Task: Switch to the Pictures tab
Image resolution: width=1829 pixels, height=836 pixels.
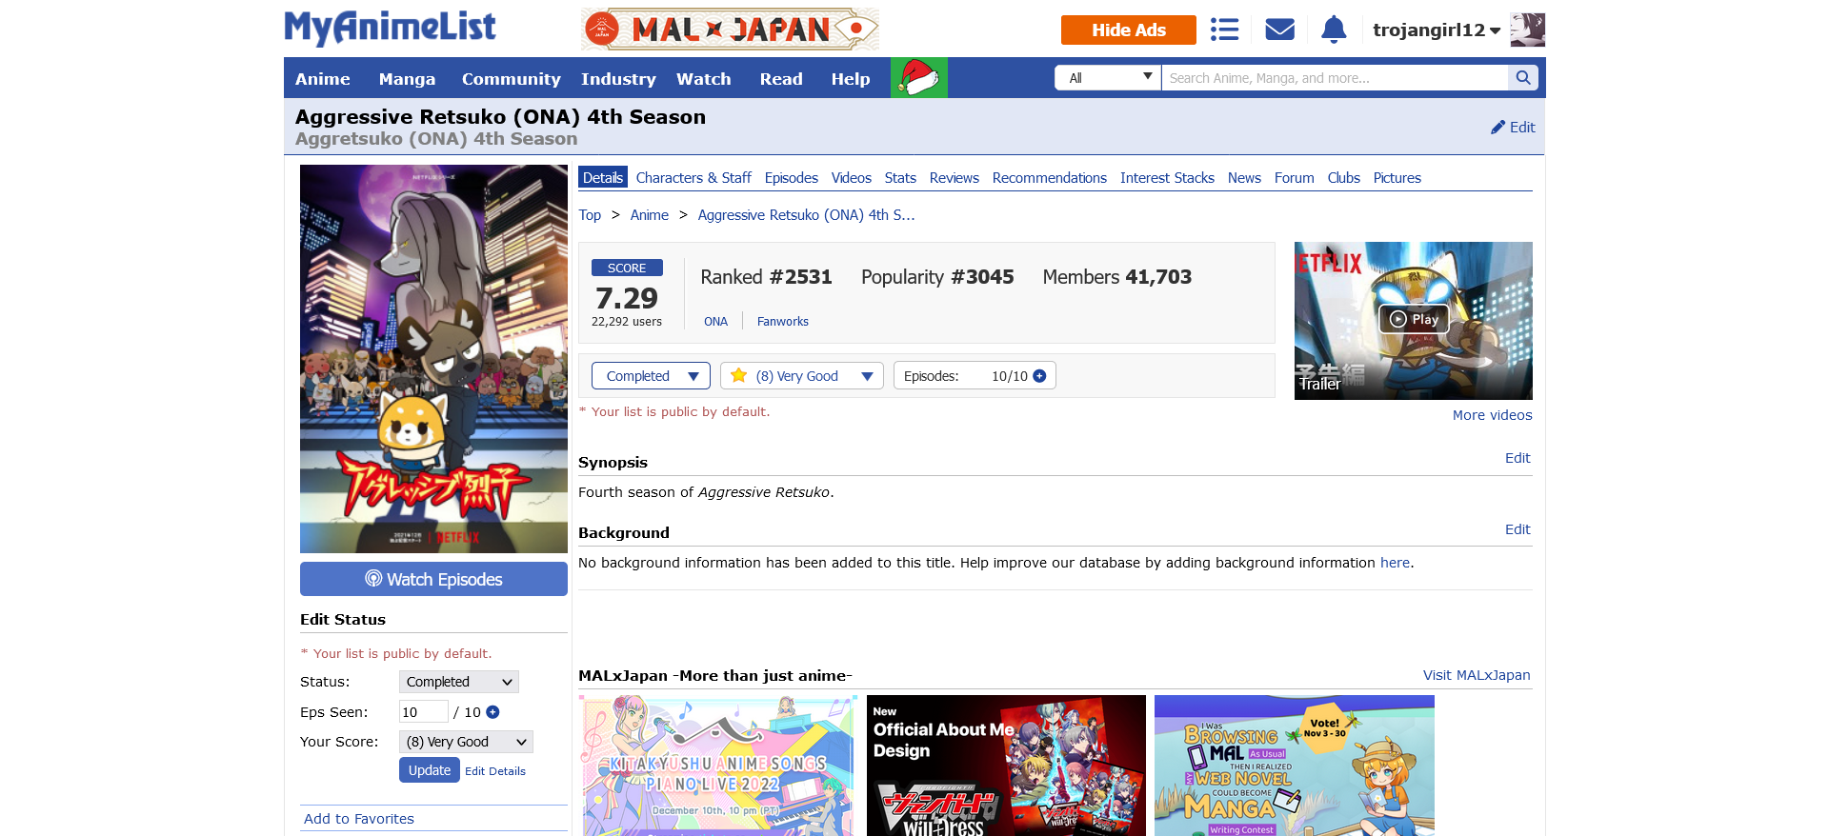Action: click(1397, 178)
